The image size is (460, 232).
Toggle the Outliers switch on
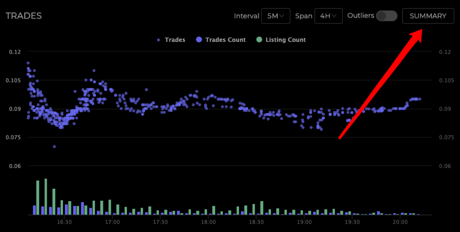click(x=387, y=16)
